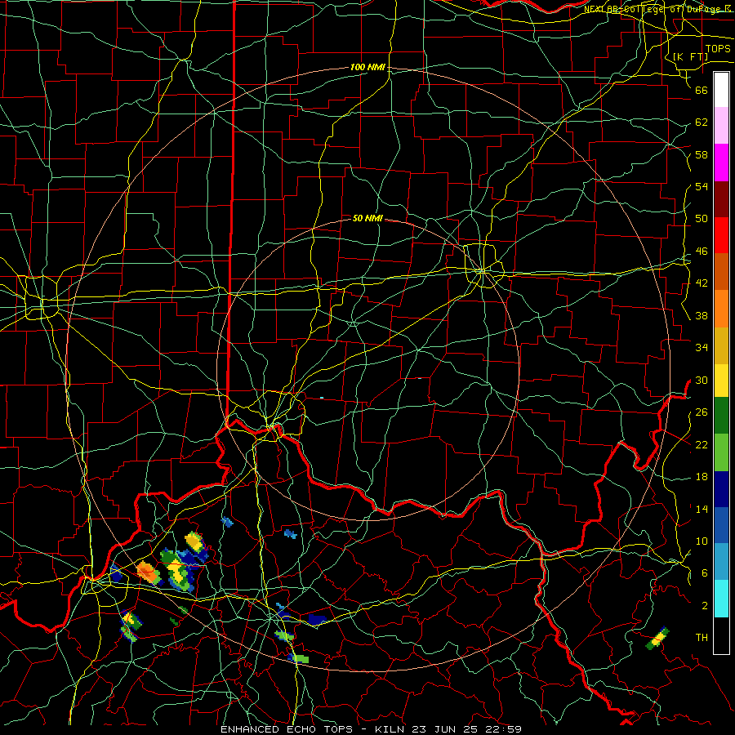
Task: Click the '46' scale value
Action: point(702,252)
